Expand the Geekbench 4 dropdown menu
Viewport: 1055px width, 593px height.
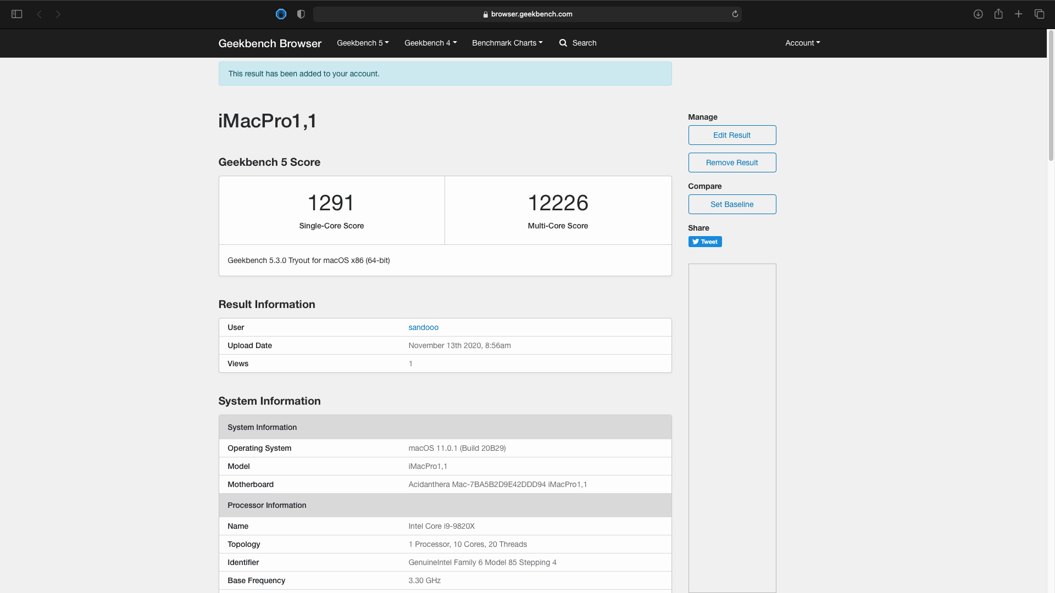430,43
